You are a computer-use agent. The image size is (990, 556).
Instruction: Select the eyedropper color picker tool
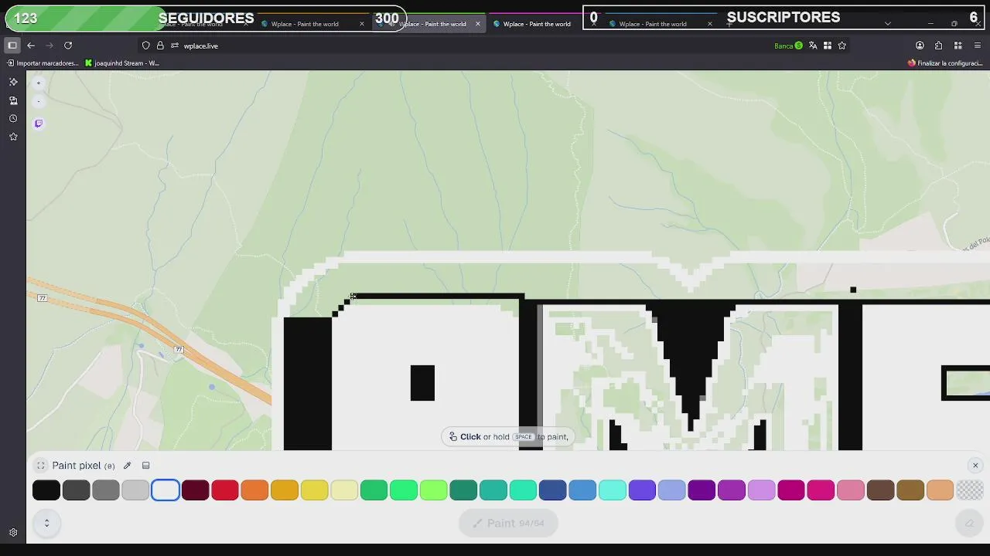128,466
